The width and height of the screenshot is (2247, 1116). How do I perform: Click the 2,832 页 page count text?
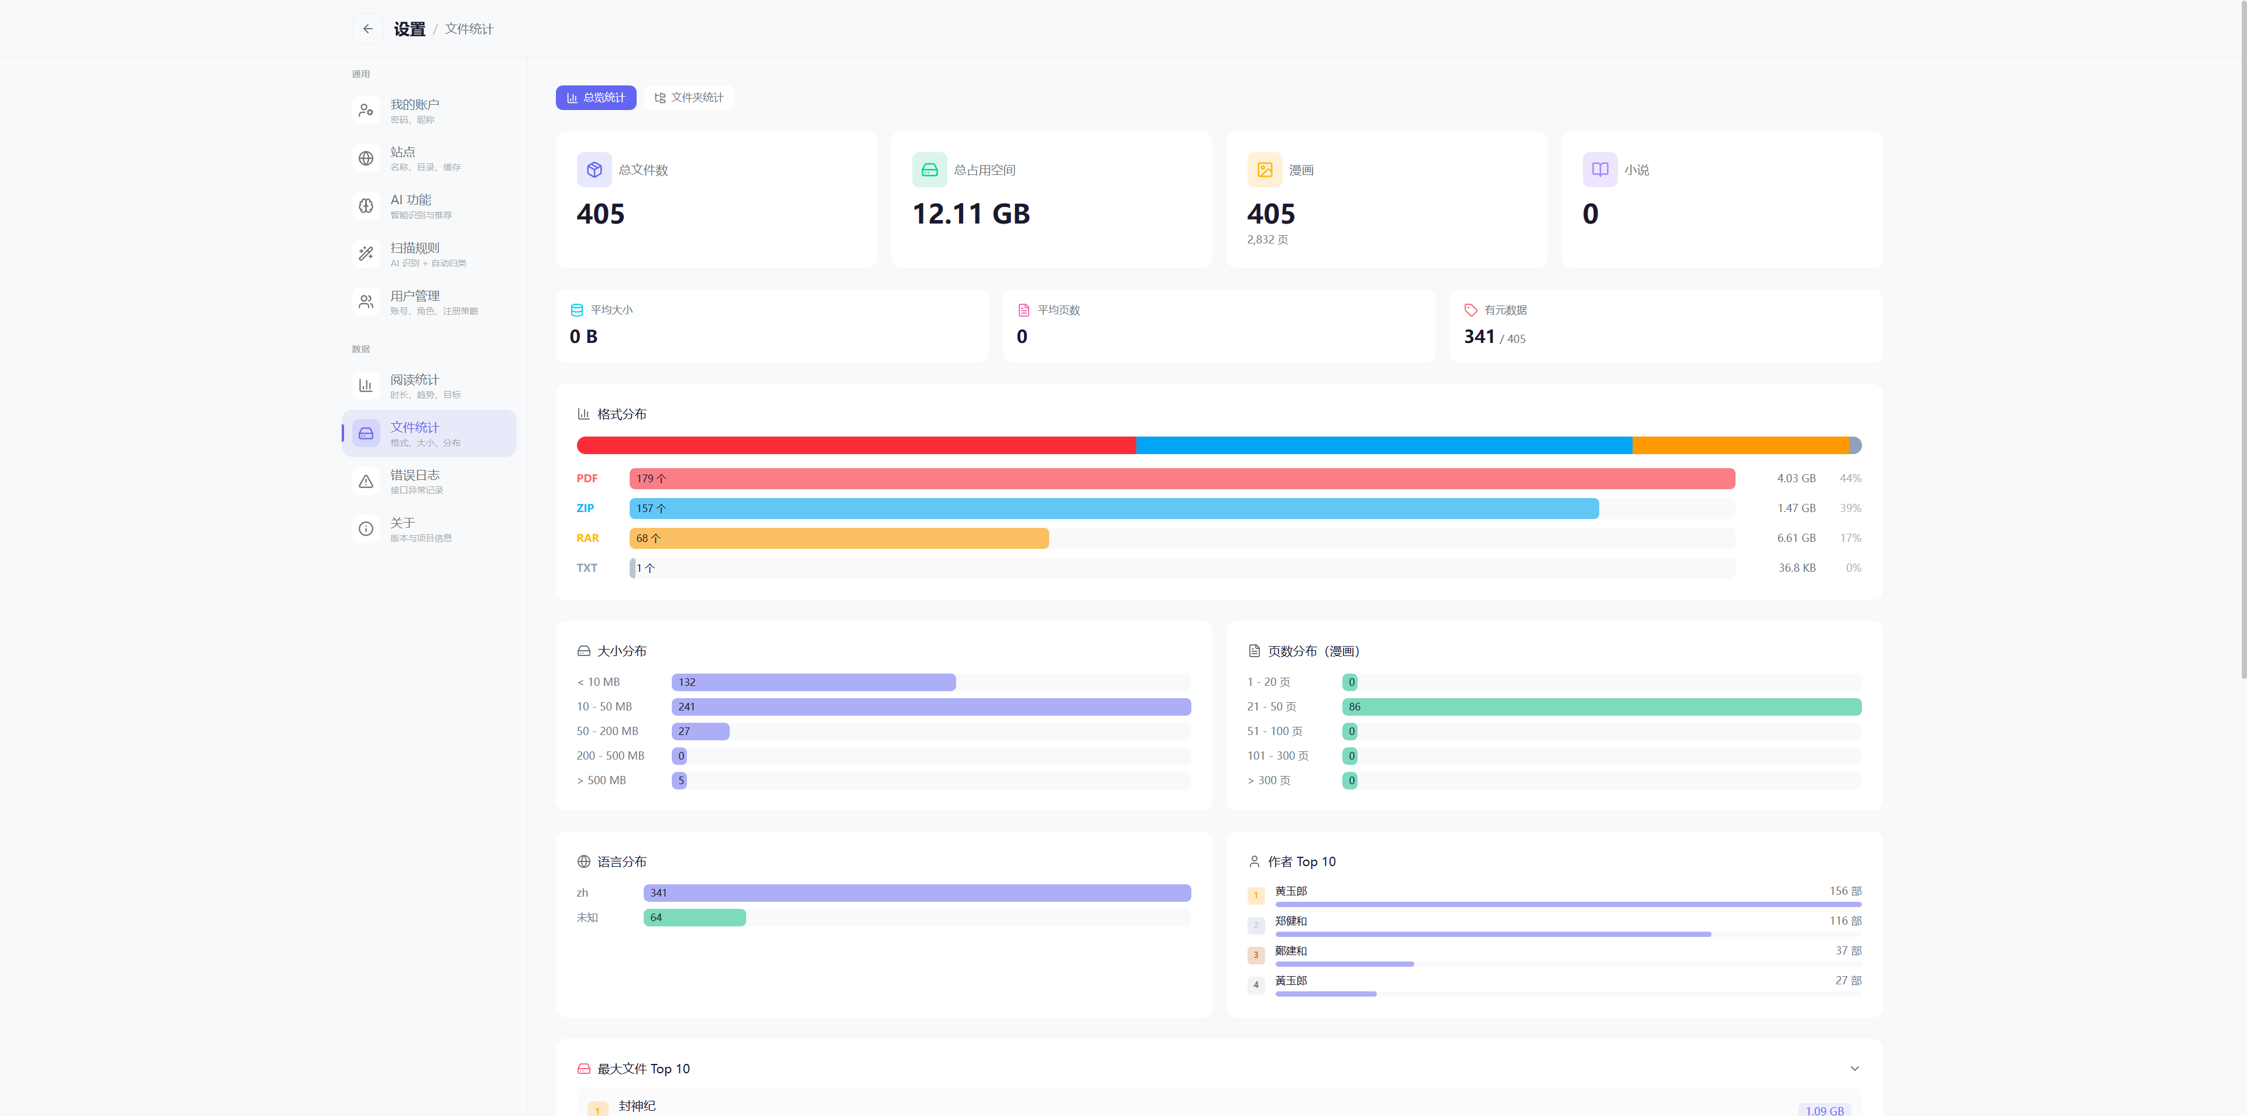tap(1267, 240)
